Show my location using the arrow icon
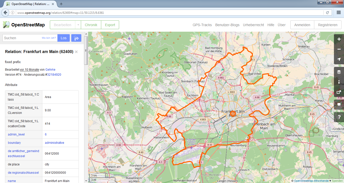344x183 pixels. [339, 59]
